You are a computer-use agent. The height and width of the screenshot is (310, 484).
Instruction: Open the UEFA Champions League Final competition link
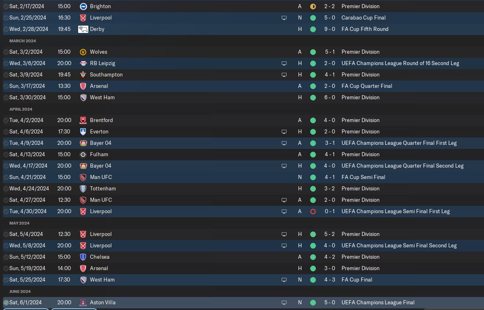[378, 303]
